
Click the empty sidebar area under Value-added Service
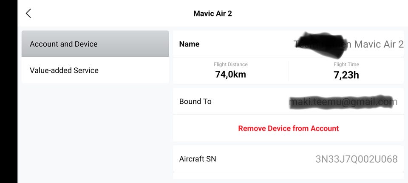click(x=95, y=131)
